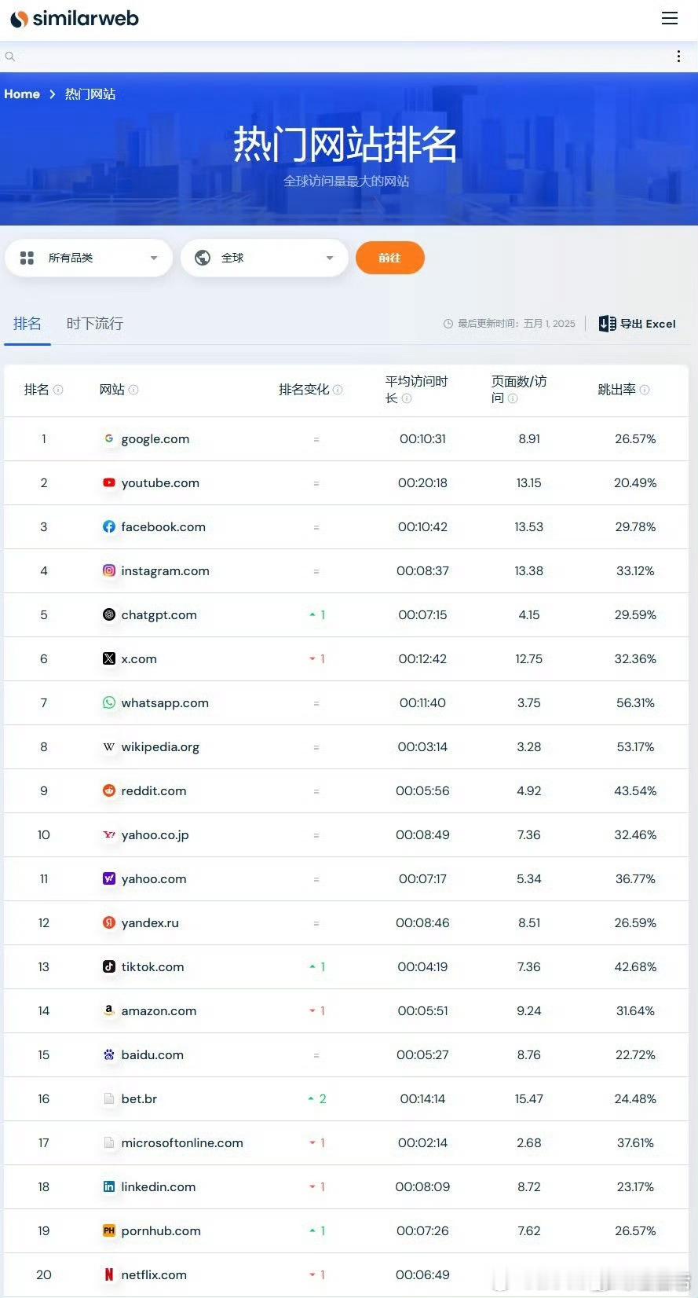
Task: Click the 00:20:18 visit duration cell
Action: [x=422, y=483]
